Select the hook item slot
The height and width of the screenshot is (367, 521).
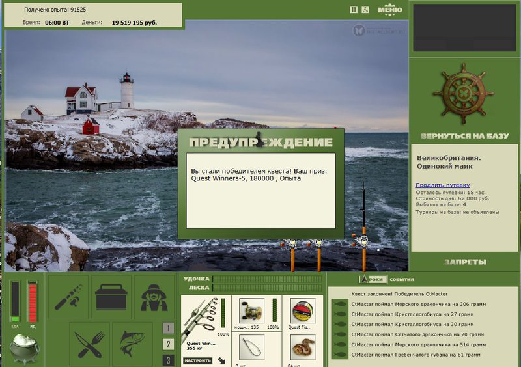252,347
